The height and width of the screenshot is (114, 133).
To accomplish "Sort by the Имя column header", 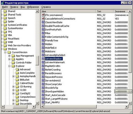I will (68, 11).
